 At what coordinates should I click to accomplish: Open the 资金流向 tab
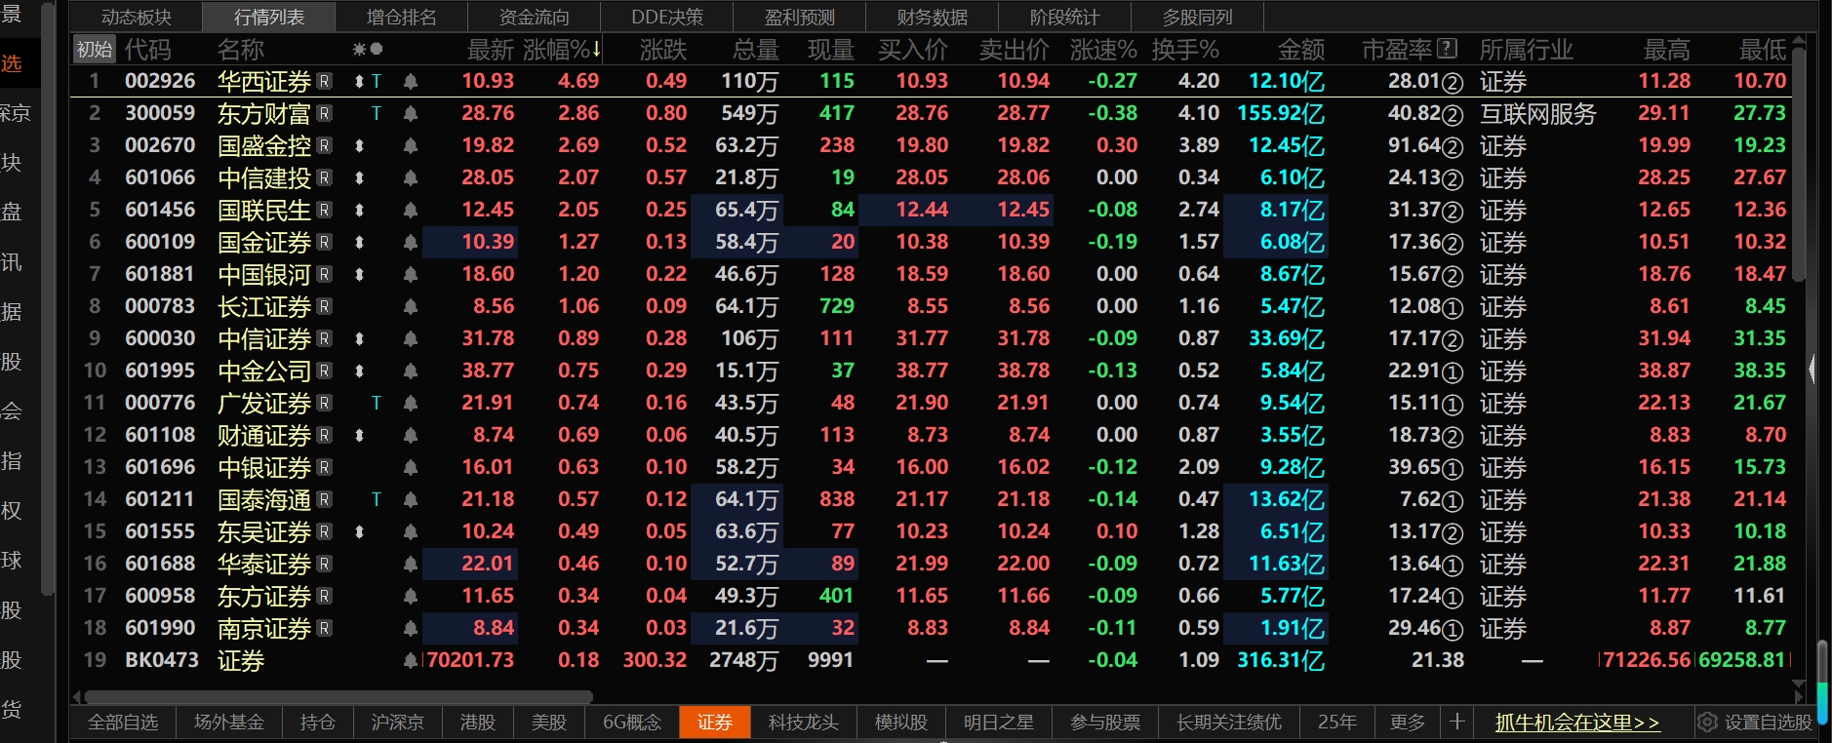click(x=535, y=17)
